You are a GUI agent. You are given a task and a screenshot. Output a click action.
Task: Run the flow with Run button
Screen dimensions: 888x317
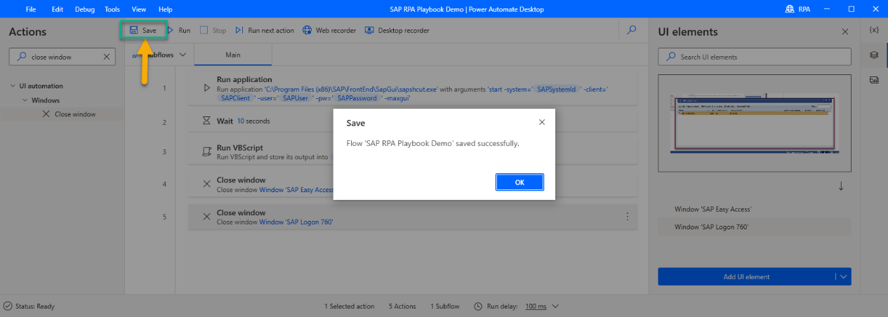(178, 30)
